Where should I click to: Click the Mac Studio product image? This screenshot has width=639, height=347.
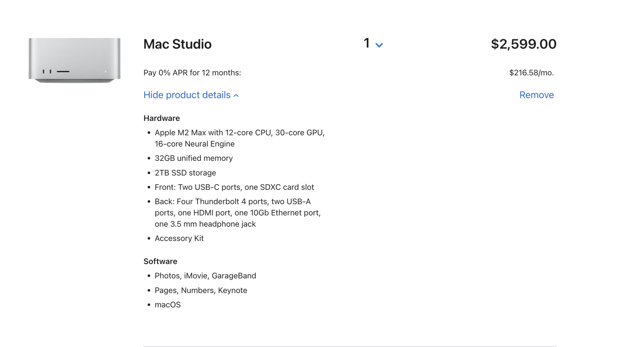click(74, 60)
